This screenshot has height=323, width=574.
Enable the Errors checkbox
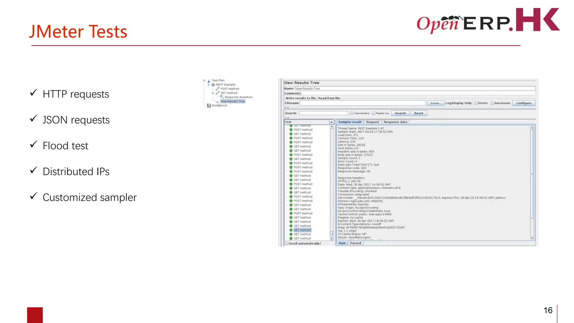click(476, 103)
